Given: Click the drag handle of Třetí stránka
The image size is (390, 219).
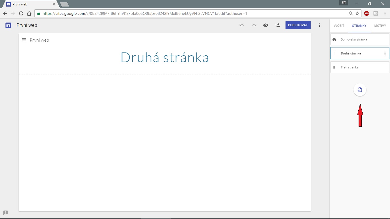Looking at the screenshot, I should [334, 68].
